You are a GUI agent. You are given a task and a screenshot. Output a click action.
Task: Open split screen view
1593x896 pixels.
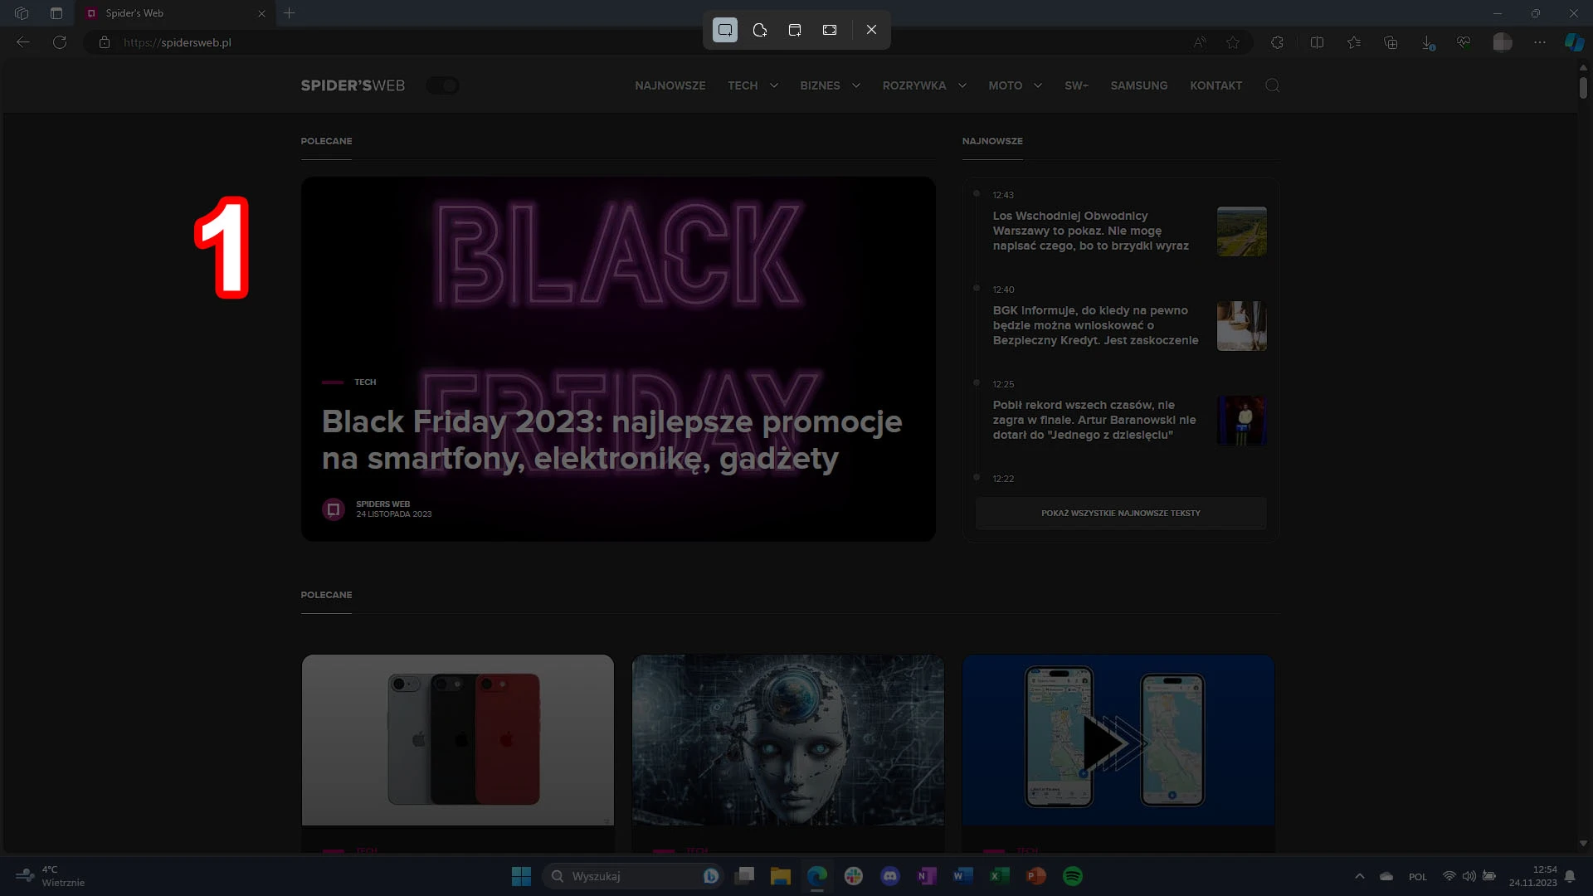pos(1317,42)
